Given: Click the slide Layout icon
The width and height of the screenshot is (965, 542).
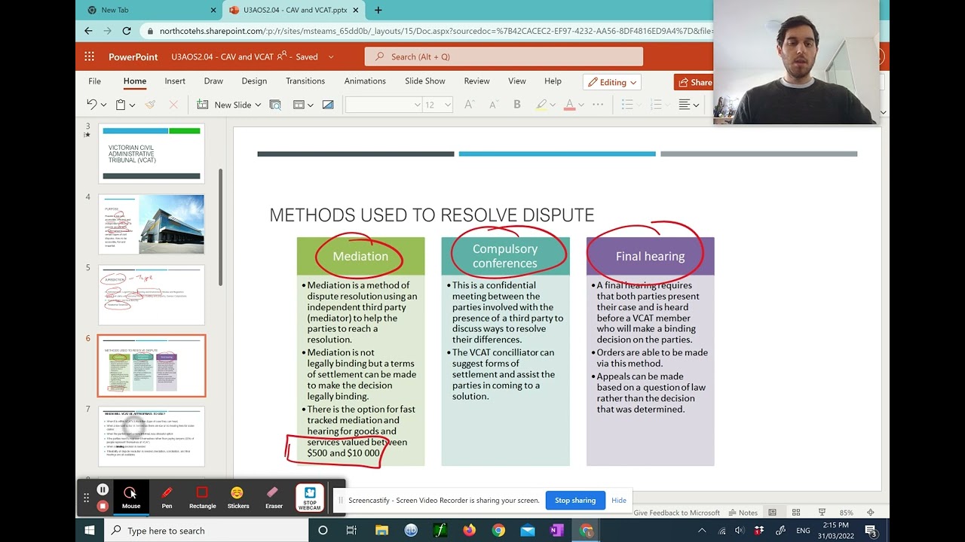Looking at the screenshot, I should tap(299, 105).
